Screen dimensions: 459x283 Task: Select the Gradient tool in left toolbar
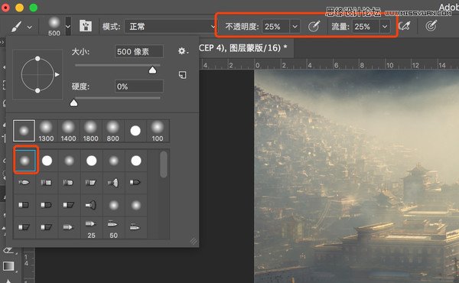[x=8, y=265]
